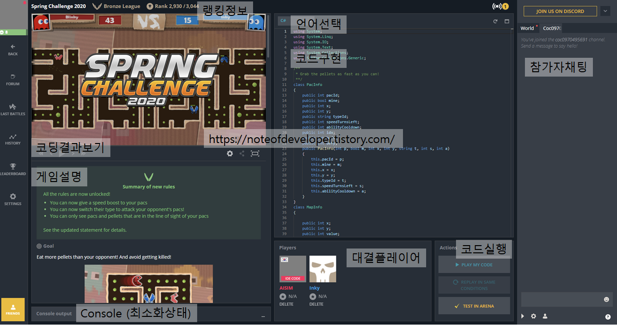Screen dimensions: 617x327
Task: Select the Inky skull avatar
Action: (x=322, y=269)
